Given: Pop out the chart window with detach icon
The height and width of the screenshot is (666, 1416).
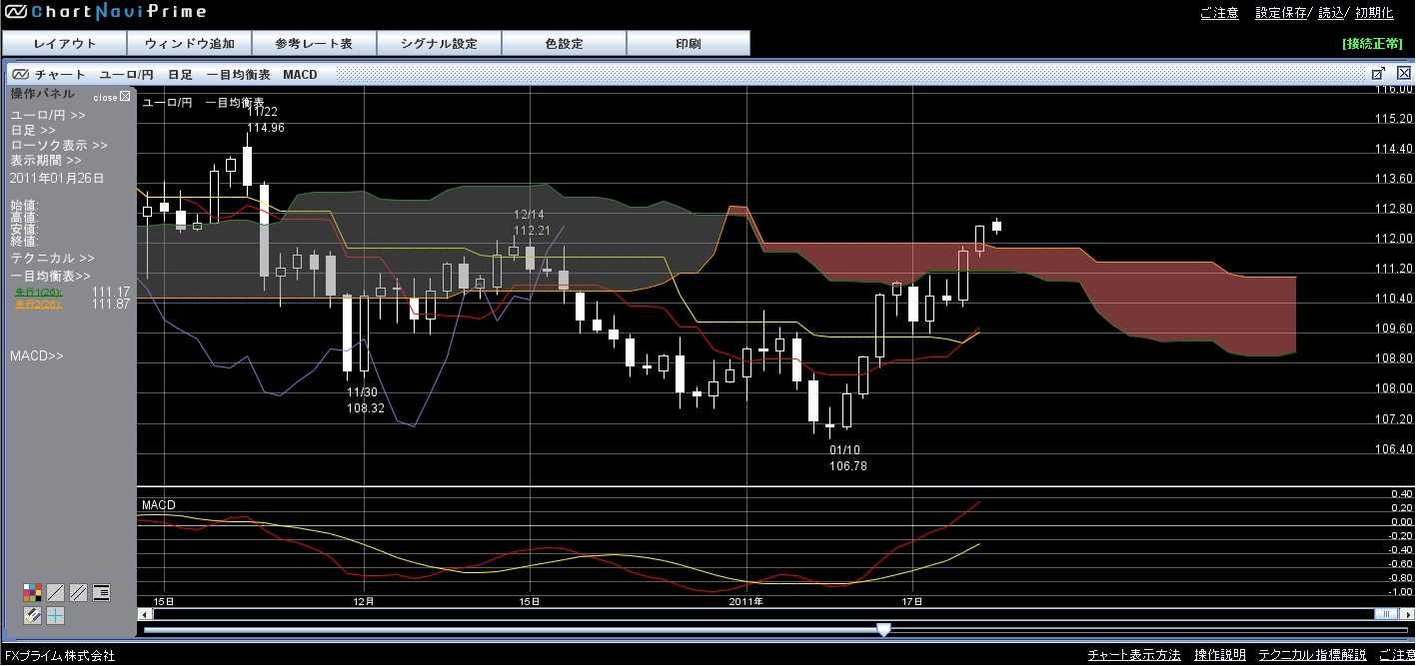Looking at the screenshot, I should click(1378, 74).
